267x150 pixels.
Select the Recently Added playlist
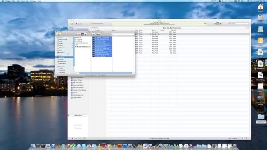point(78,85)
